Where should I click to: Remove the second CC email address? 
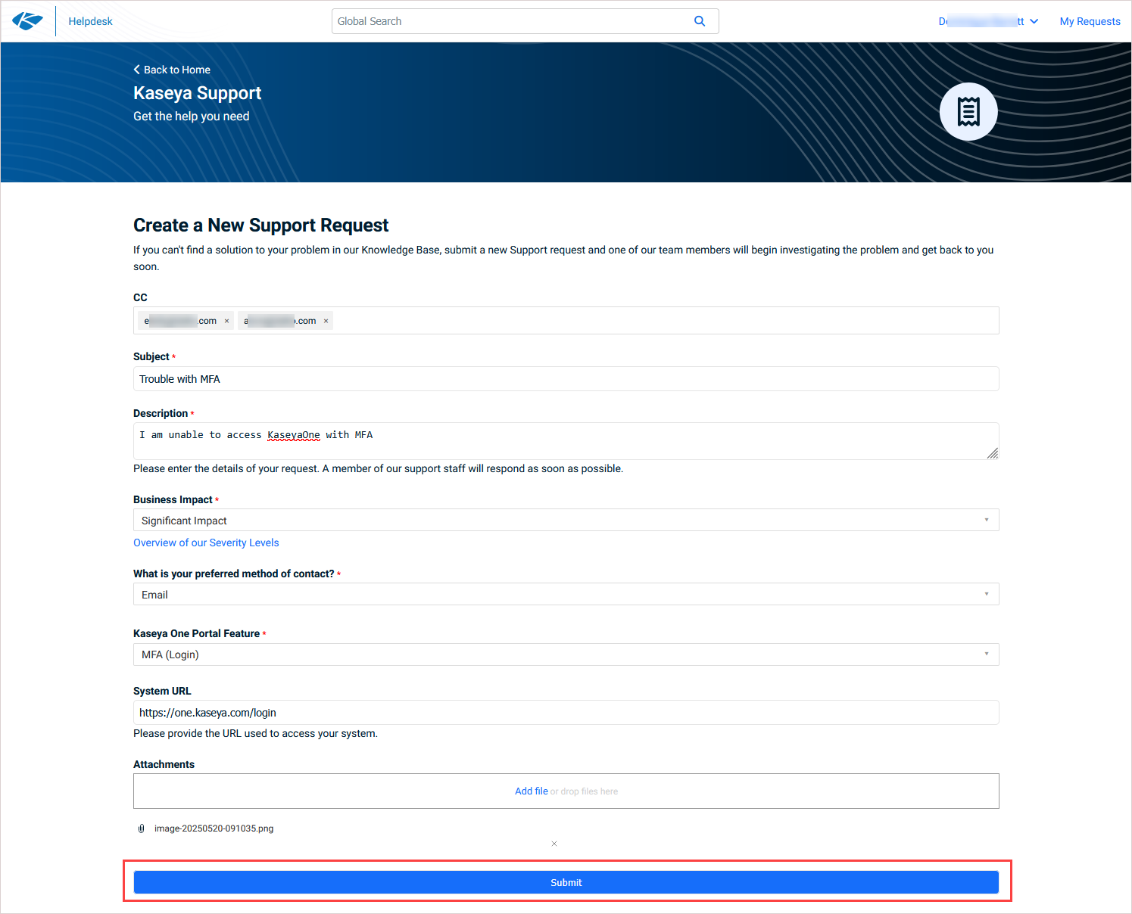point(326,321)
